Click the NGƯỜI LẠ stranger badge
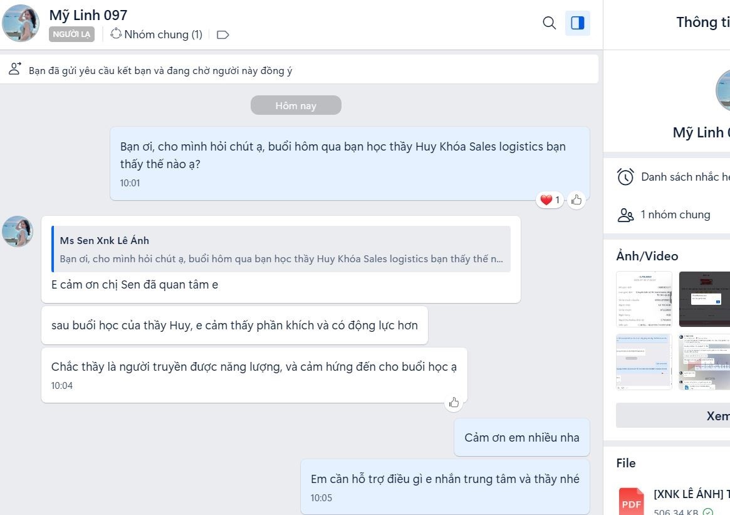Image resolution: width=730 pixels, height=515 pixels. point(71,35)
